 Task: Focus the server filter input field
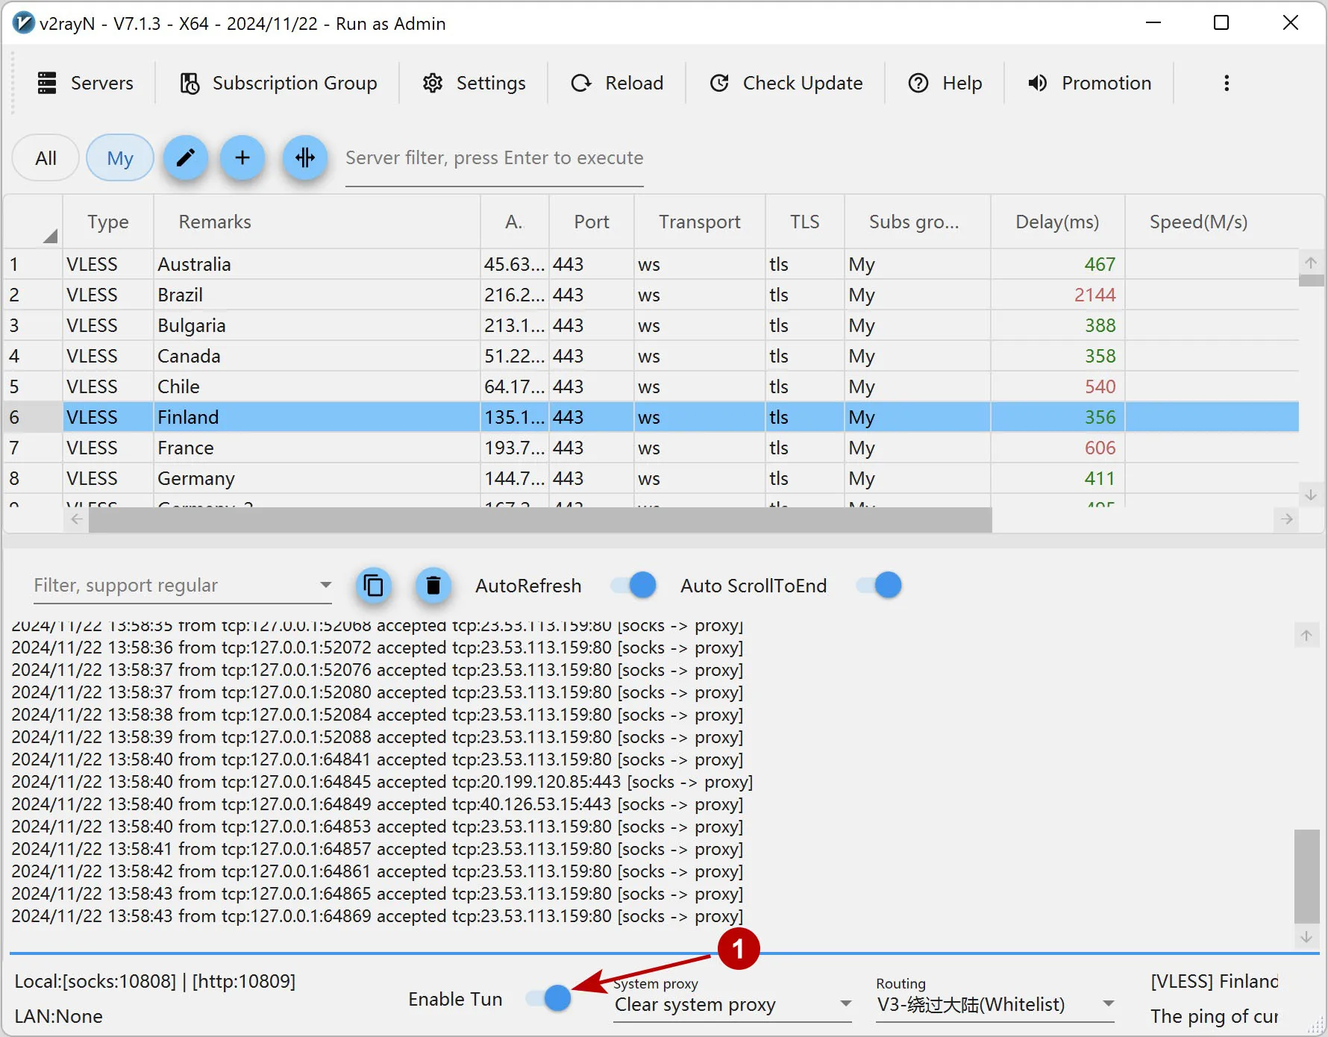494,158
